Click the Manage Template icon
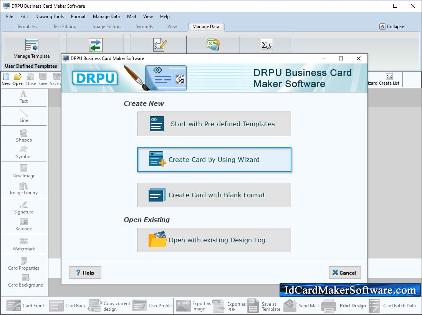 (32, 45)
